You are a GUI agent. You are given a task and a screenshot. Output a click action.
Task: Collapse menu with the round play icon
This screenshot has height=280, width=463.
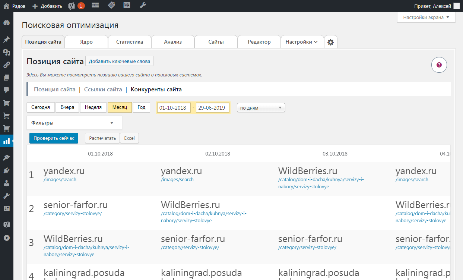[6, 238]
